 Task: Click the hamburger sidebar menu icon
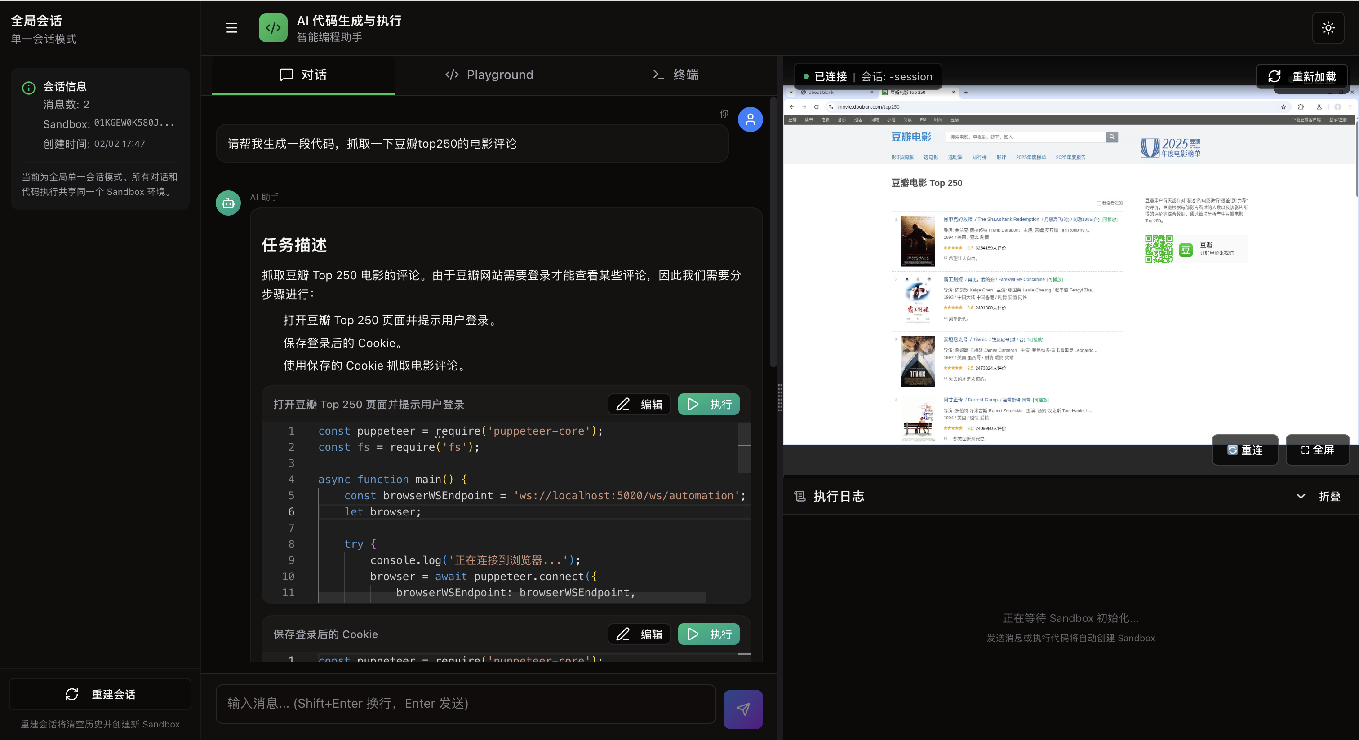(231, 28)
